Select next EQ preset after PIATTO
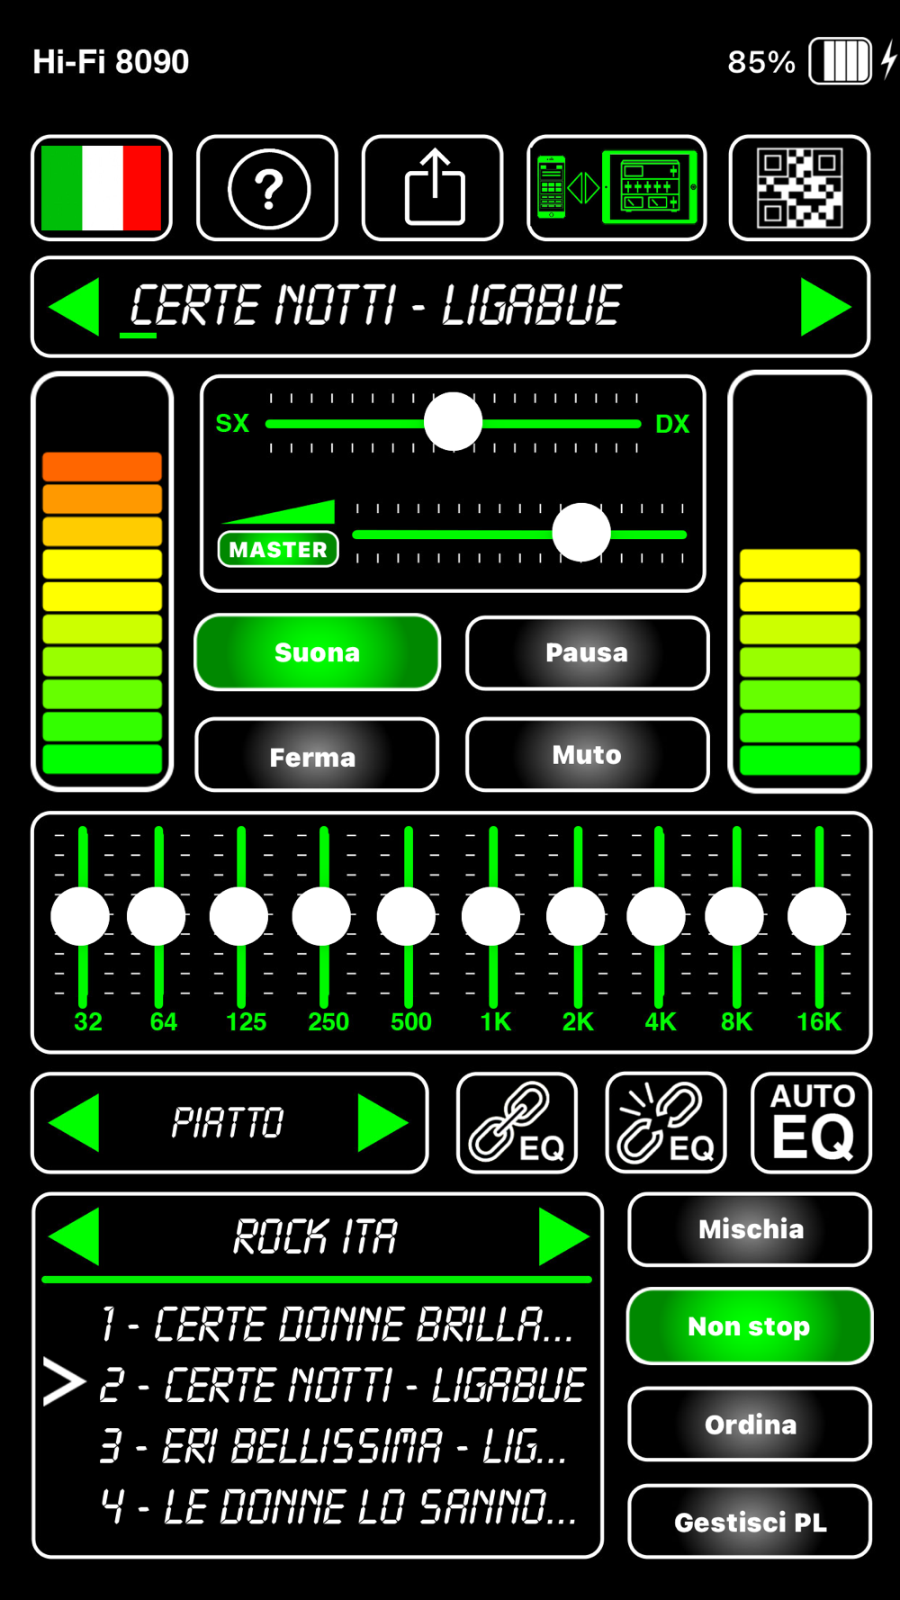 [x=382, y=1122]
